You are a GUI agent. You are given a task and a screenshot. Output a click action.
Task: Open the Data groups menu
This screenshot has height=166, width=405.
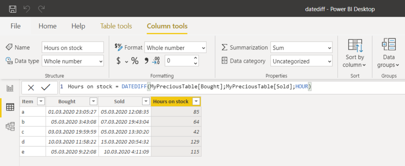388,53
